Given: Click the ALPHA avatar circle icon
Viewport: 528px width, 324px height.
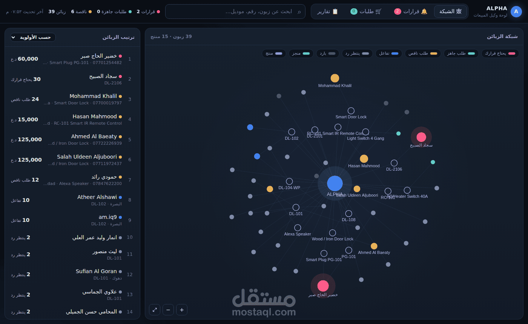Looking at the screenshot, I should point(516,11).
